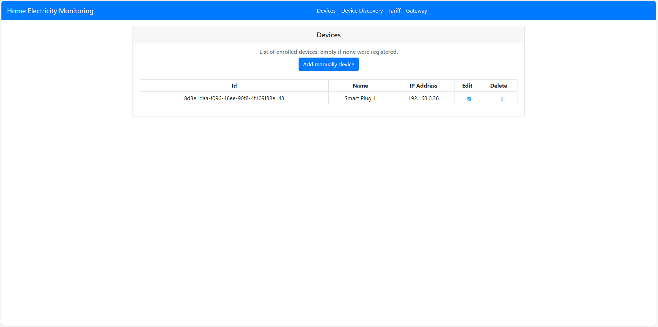
Task: Click the Edit column header
Action: pos(467,86)
